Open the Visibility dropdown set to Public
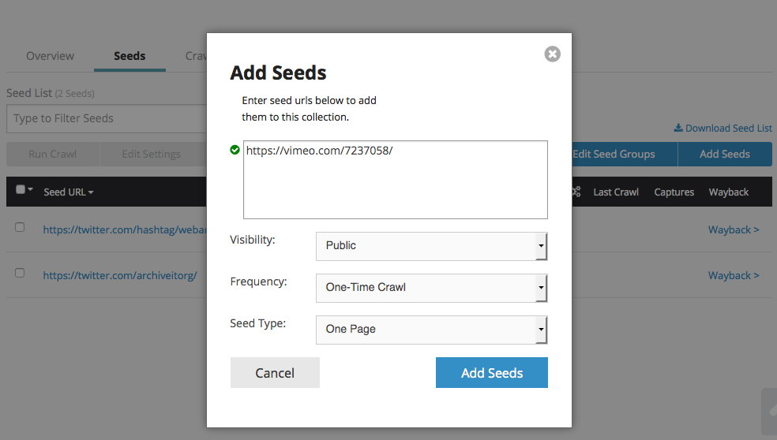 (431, 245)
